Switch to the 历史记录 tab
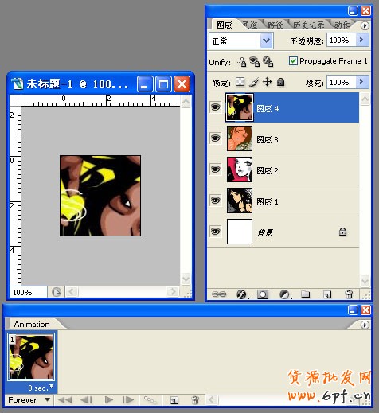This screenshot has width=379, height=413. click(x=308, y=25)
